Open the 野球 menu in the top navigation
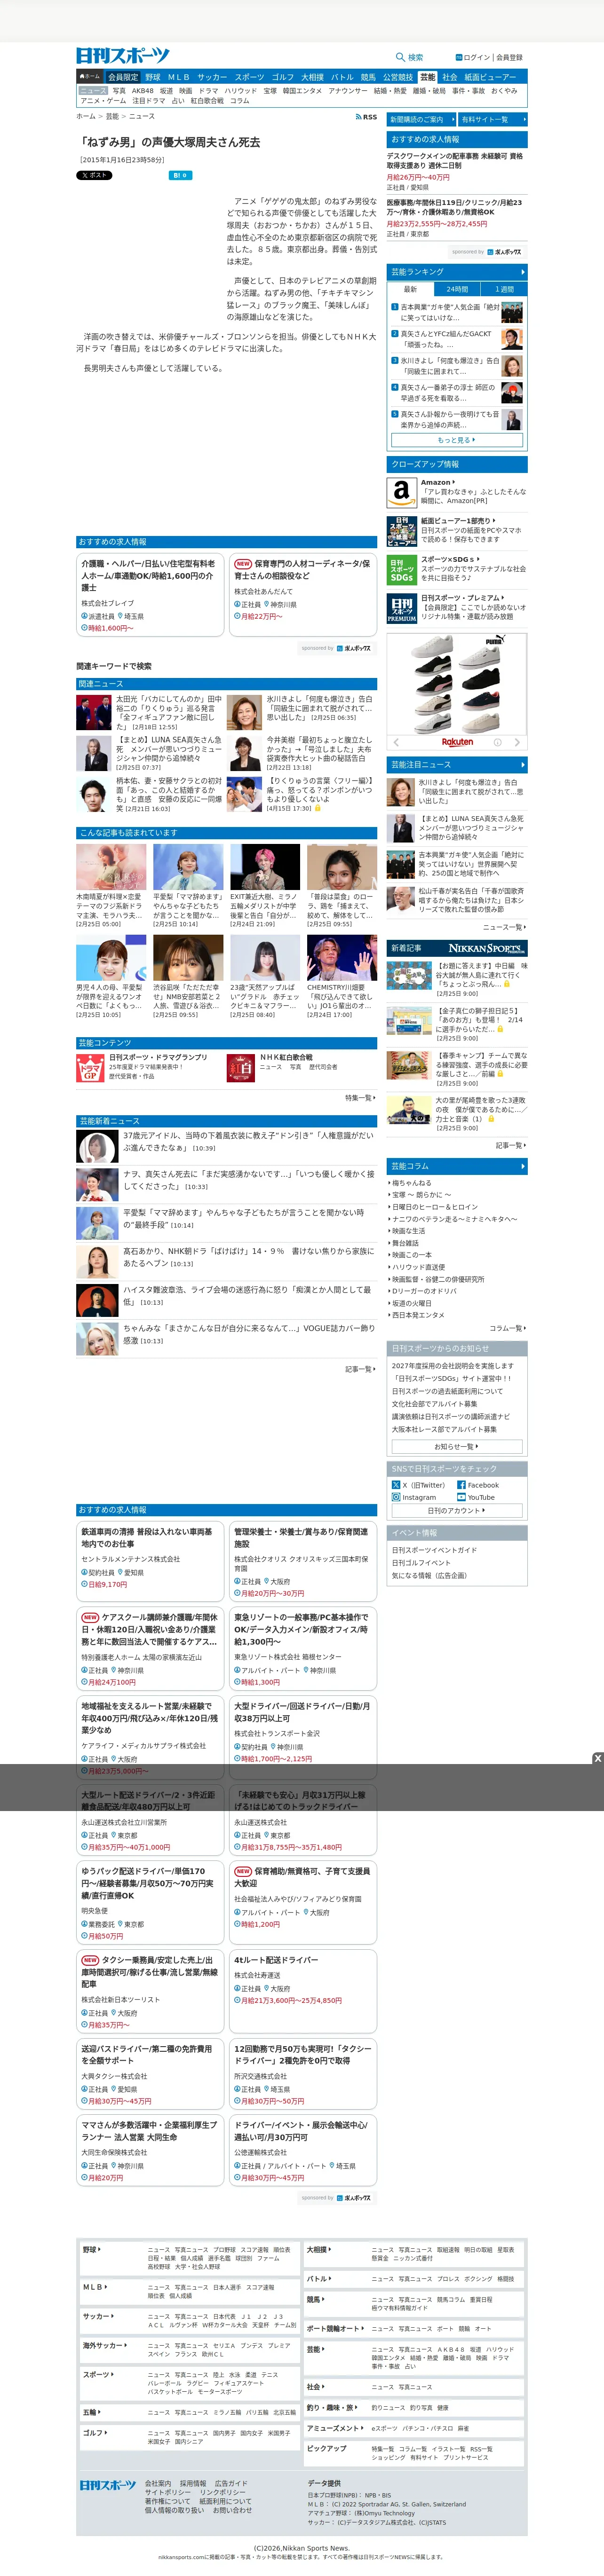Image resolution: width=604 pixels, height=2576 pixels. pos(153,77)
